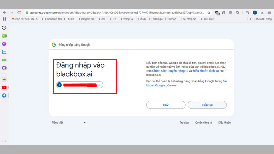
Task: Click the Tiếp tục button
Action: click(x=207, y=105)
